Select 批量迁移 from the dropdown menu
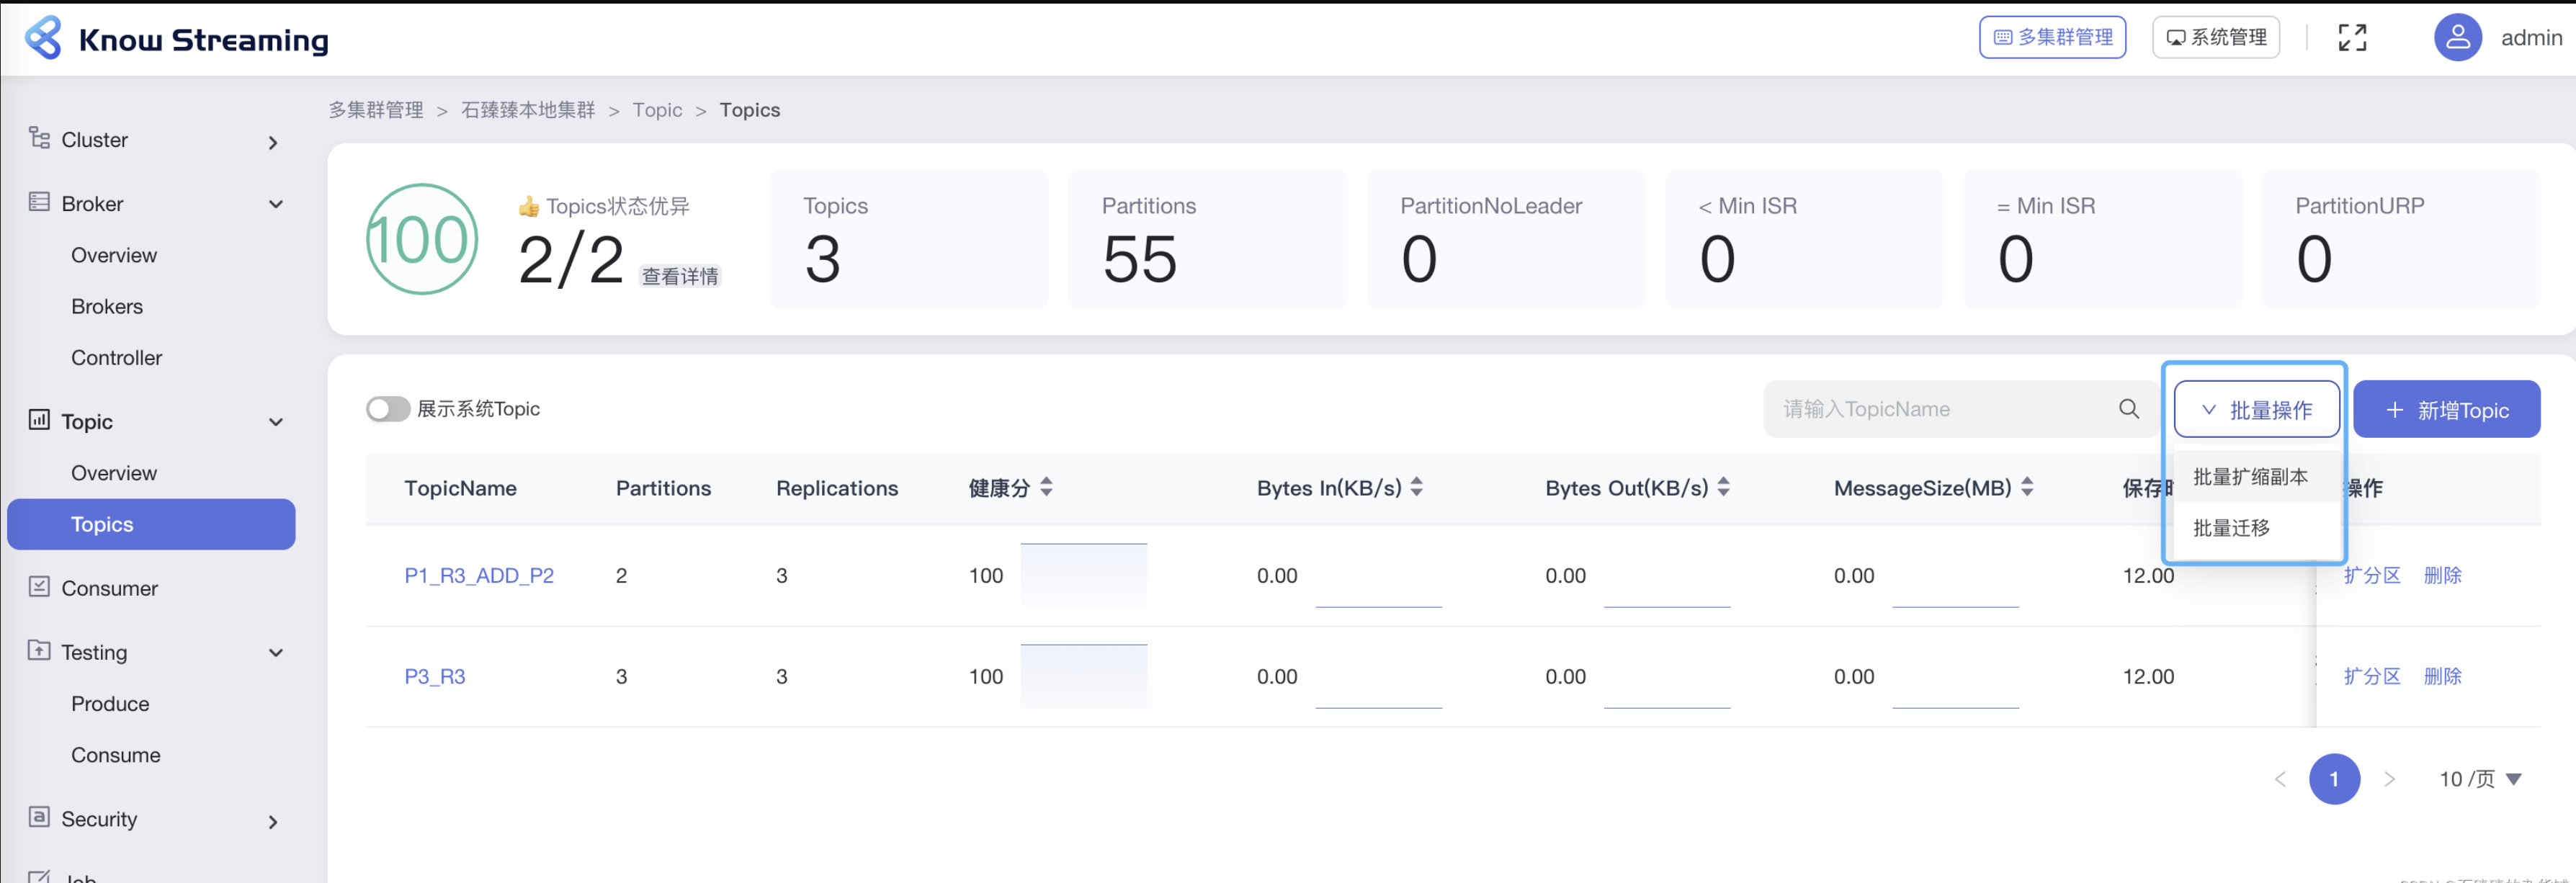The height and width of the screenshot is (883, 2576). point(2232,528)
